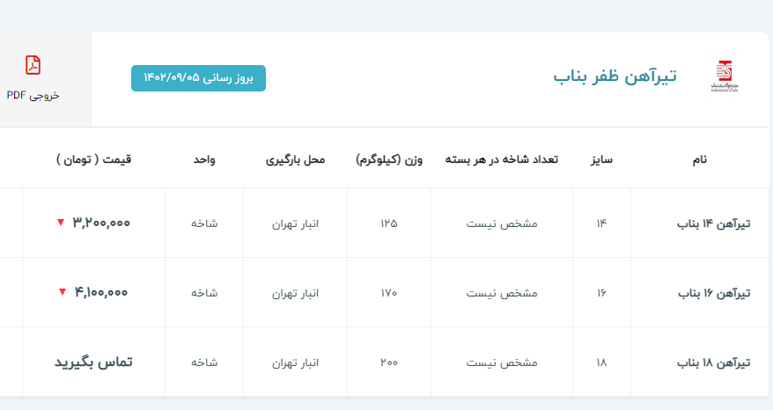This screenshot has height=410, width=773.
Task: Click the خروجی PDF label
Action: 33,94
